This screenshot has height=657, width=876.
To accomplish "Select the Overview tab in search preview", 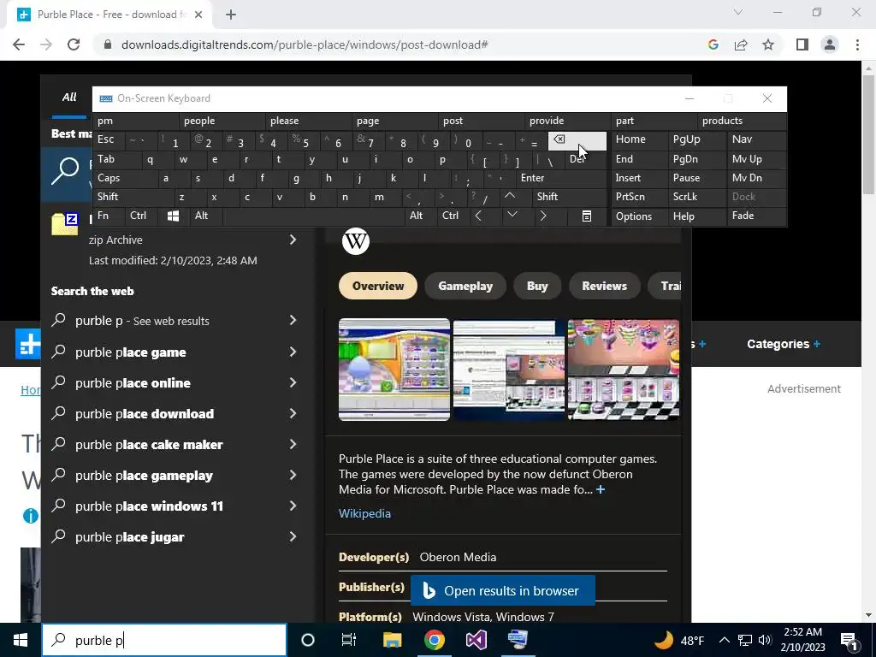I will (377, 286).
